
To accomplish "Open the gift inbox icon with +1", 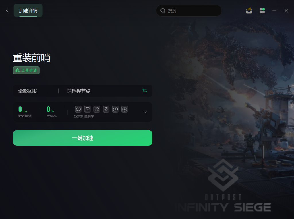I will click(x=249, y=11).
